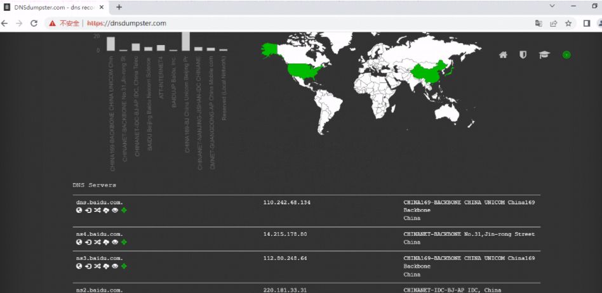Screen dimensions: 602x293
Task: Click IP address 14.215.178.80
Action: coord(285,234)
